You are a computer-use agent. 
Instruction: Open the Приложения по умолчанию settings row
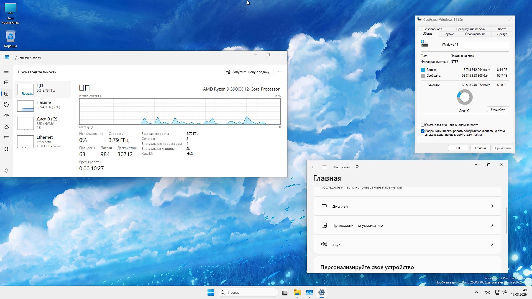pyautogui.click(x=407, y=225)
